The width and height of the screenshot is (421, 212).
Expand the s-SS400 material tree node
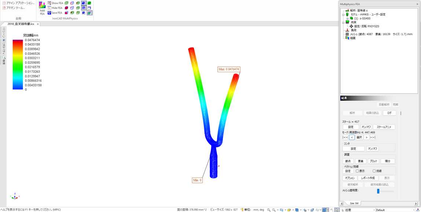[x=347, y=18]
